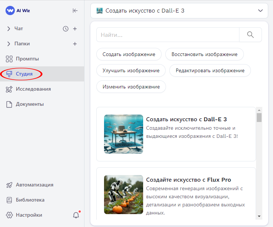Click the magnifier search button
Screen dimensions: 273x227
pos(250,35)
